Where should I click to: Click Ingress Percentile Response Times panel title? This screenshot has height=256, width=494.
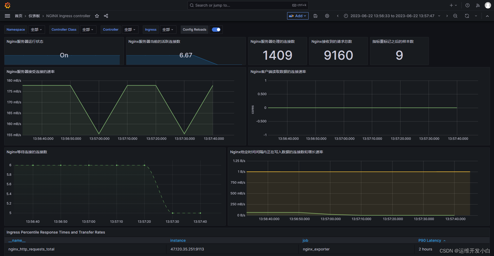(56, 232)
